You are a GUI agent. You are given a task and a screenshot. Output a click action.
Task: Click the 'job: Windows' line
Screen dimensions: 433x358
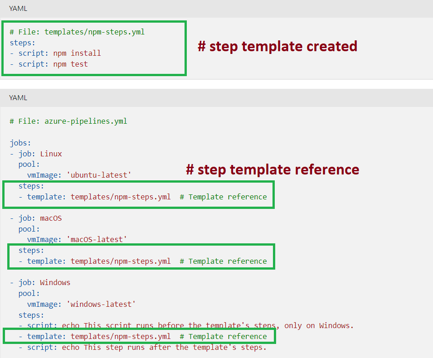tap(40, 283)
